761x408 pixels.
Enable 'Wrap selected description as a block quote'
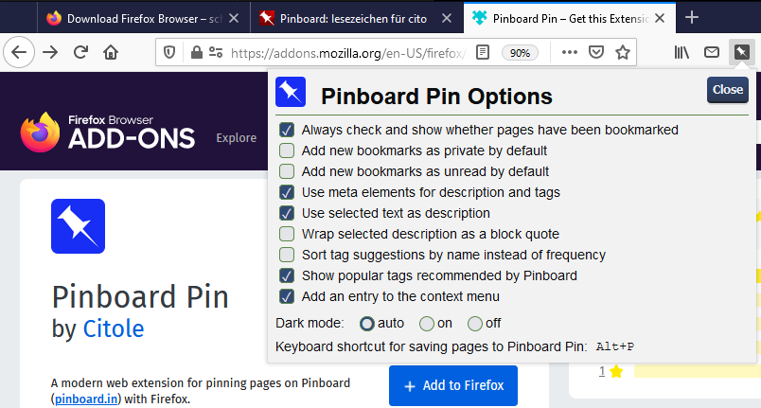coord(286,234)
